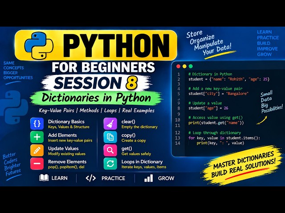Click Get values safely text
Viewport: 285px width, 213px height.
coord(136,154)
